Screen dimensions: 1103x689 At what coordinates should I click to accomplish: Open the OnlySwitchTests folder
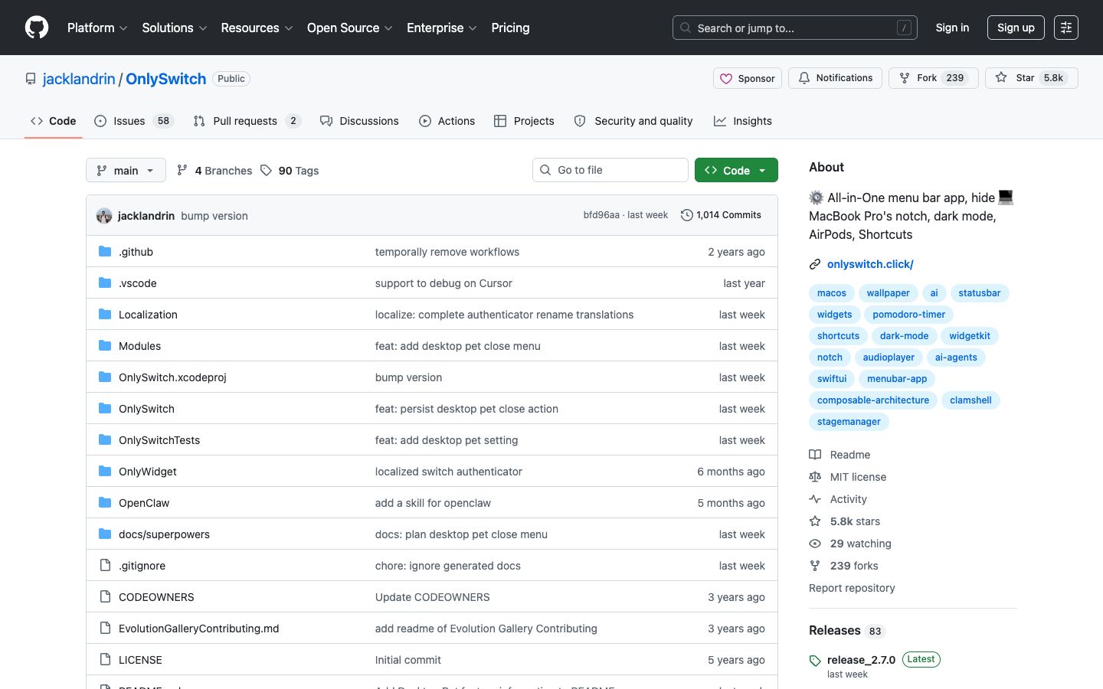pos(159,440)
